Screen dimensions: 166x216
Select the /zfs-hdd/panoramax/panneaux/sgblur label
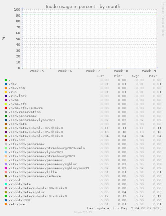[43, 164]
